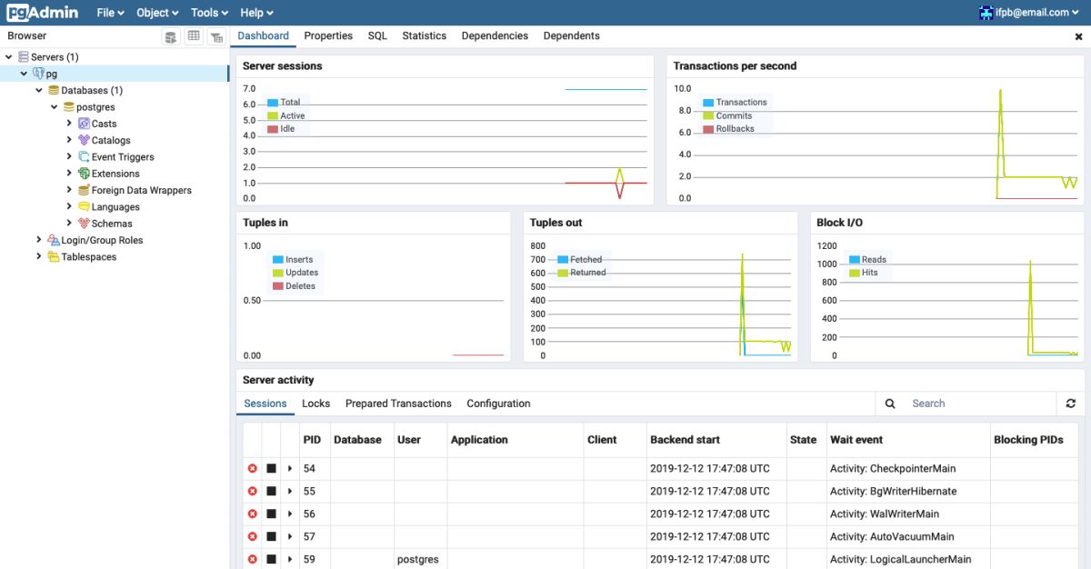This screenshot has height=569, width=1091.
Task: Click the user avatar icon
Action: [986, 13]
